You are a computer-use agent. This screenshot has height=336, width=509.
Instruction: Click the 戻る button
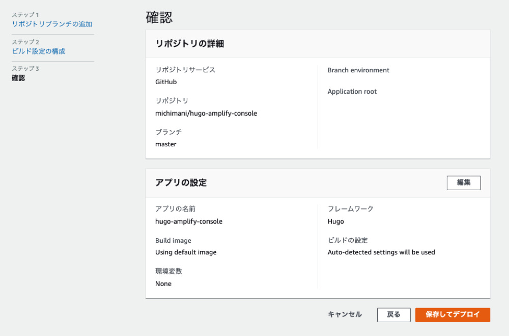pyautogui.click(x=393, y=315)
